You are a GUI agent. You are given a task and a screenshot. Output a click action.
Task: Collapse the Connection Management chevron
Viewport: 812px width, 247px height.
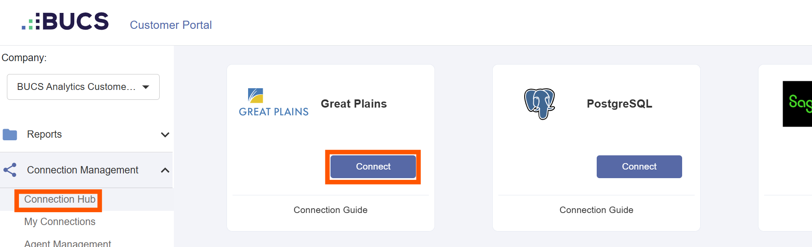[x=165, y=170]
